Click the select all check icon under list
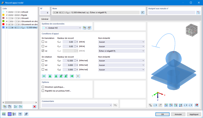203x118 pixels. [x=15, y=107]
